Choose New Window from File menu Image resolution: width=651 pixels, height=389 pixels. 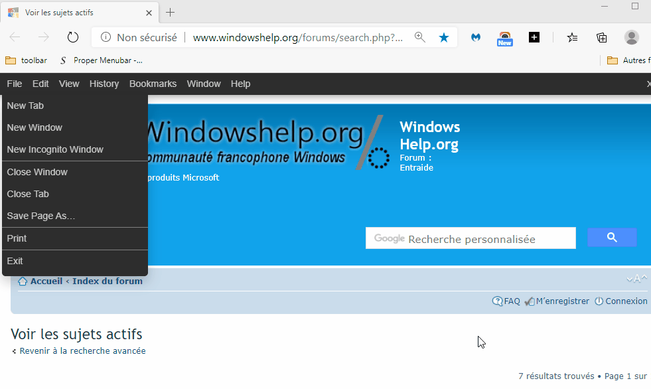click(x=75, y=128)
